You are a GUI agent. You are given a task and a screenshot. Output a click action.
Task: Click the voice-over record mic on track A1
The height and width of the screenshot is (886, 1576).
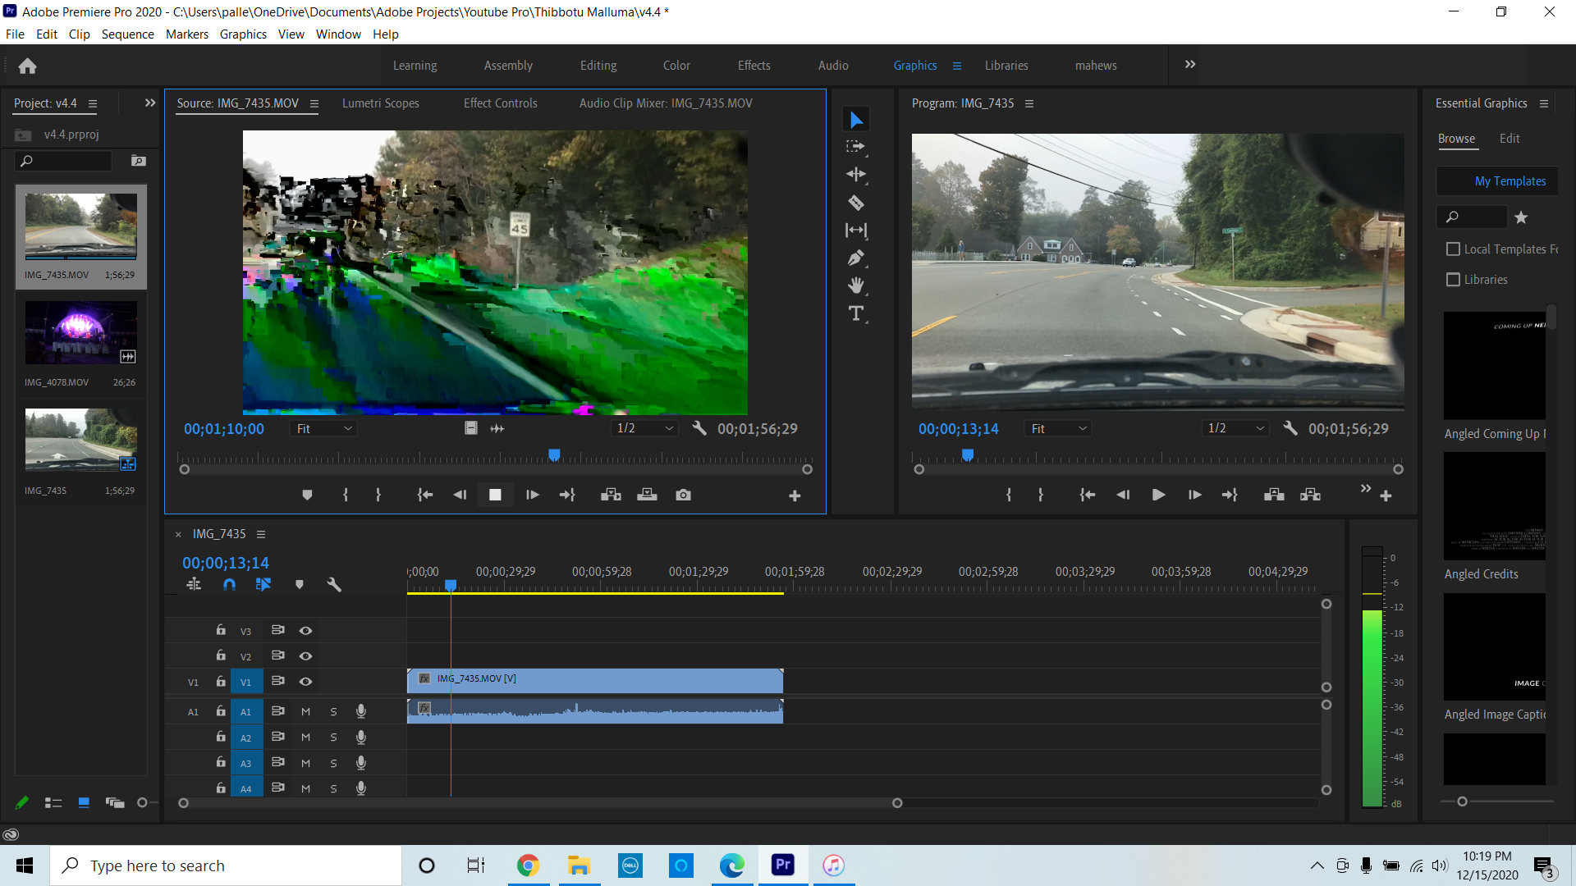pos(361,711)
